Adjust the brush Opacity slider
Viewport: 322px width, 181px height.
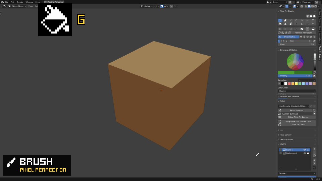coord(295,76)
